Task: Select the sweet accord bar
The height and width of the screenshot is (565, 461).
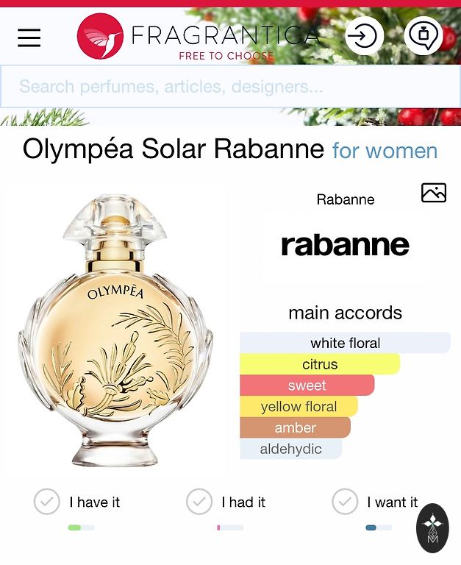Action: click(307, 385)
